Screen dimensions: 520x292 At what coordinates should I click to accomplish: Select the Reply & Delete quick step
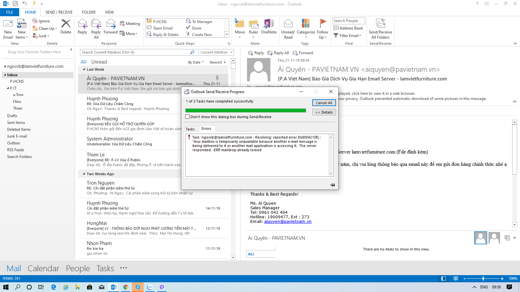point(163,34)
